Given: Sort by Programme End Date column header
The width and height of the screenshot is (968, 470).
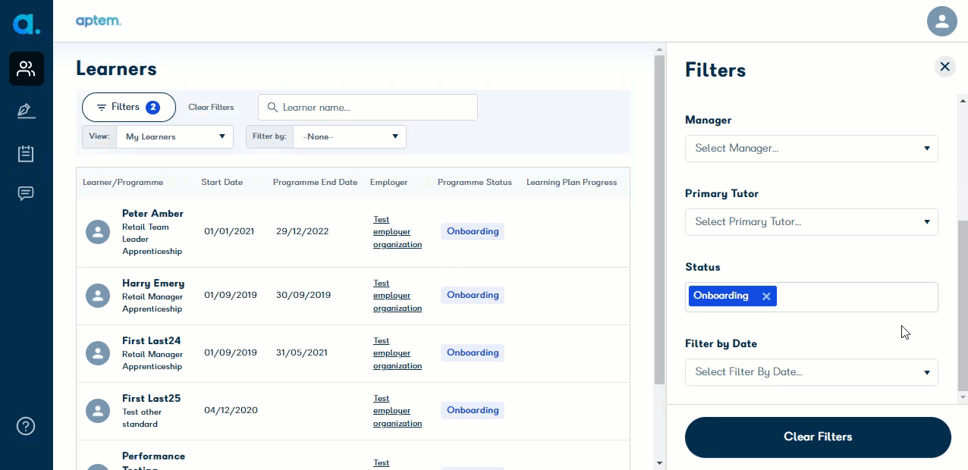Looking at the screenshot, I should pos(315,183).
